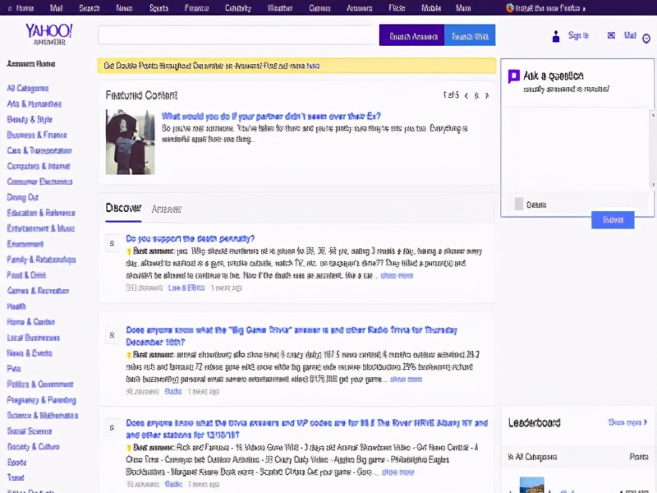Open the Education & Reference category
Viewport: 657px width, 493px height.
click(x=41, y=213)
